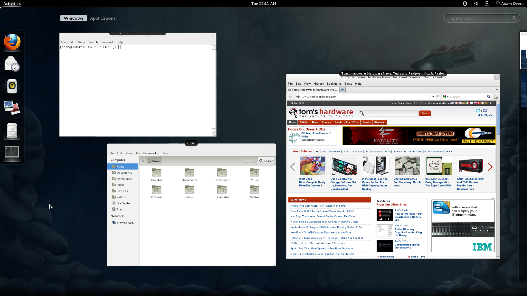Click Firefox home icon
This screenshot has height=296, width=527.
tap(496, 96)
